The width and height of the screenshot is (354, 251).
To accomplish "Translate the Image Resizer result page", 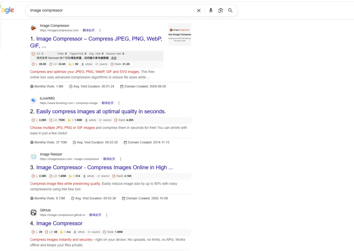I will 109,159.
